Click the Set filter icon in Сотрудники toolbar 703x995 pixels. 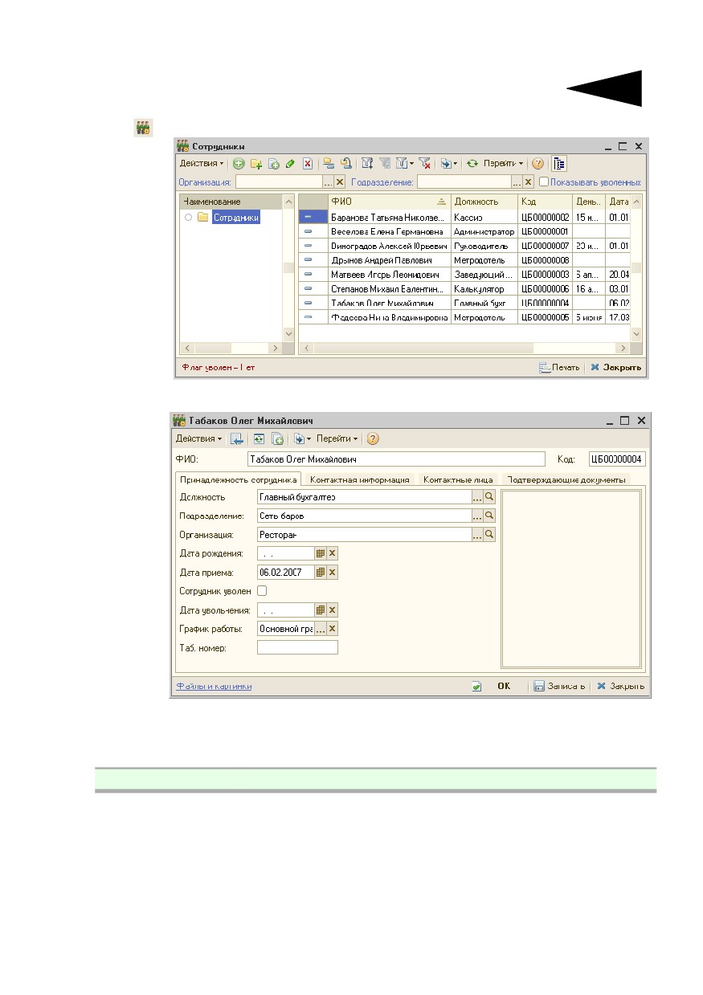(x=366, y=163)
